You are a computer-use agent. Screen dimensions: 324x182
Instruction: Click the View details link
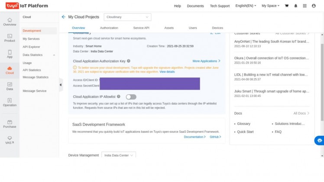[167, 72]
